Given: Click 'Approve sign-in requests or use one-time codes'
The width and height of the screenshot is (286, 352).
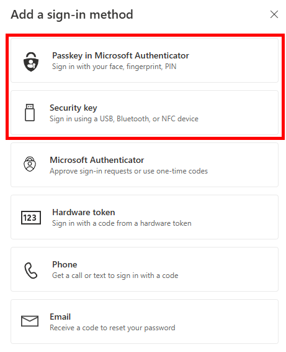Looking at the screenshot, I should (x=128, y=171).
